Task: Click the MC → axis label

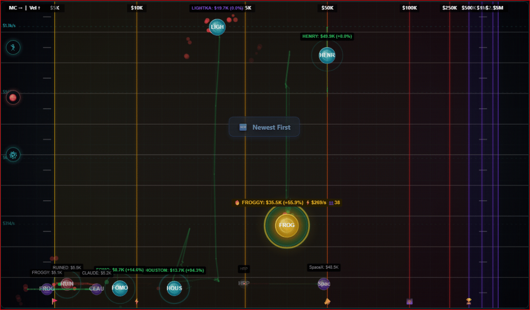Action: [x=15, y=8]
